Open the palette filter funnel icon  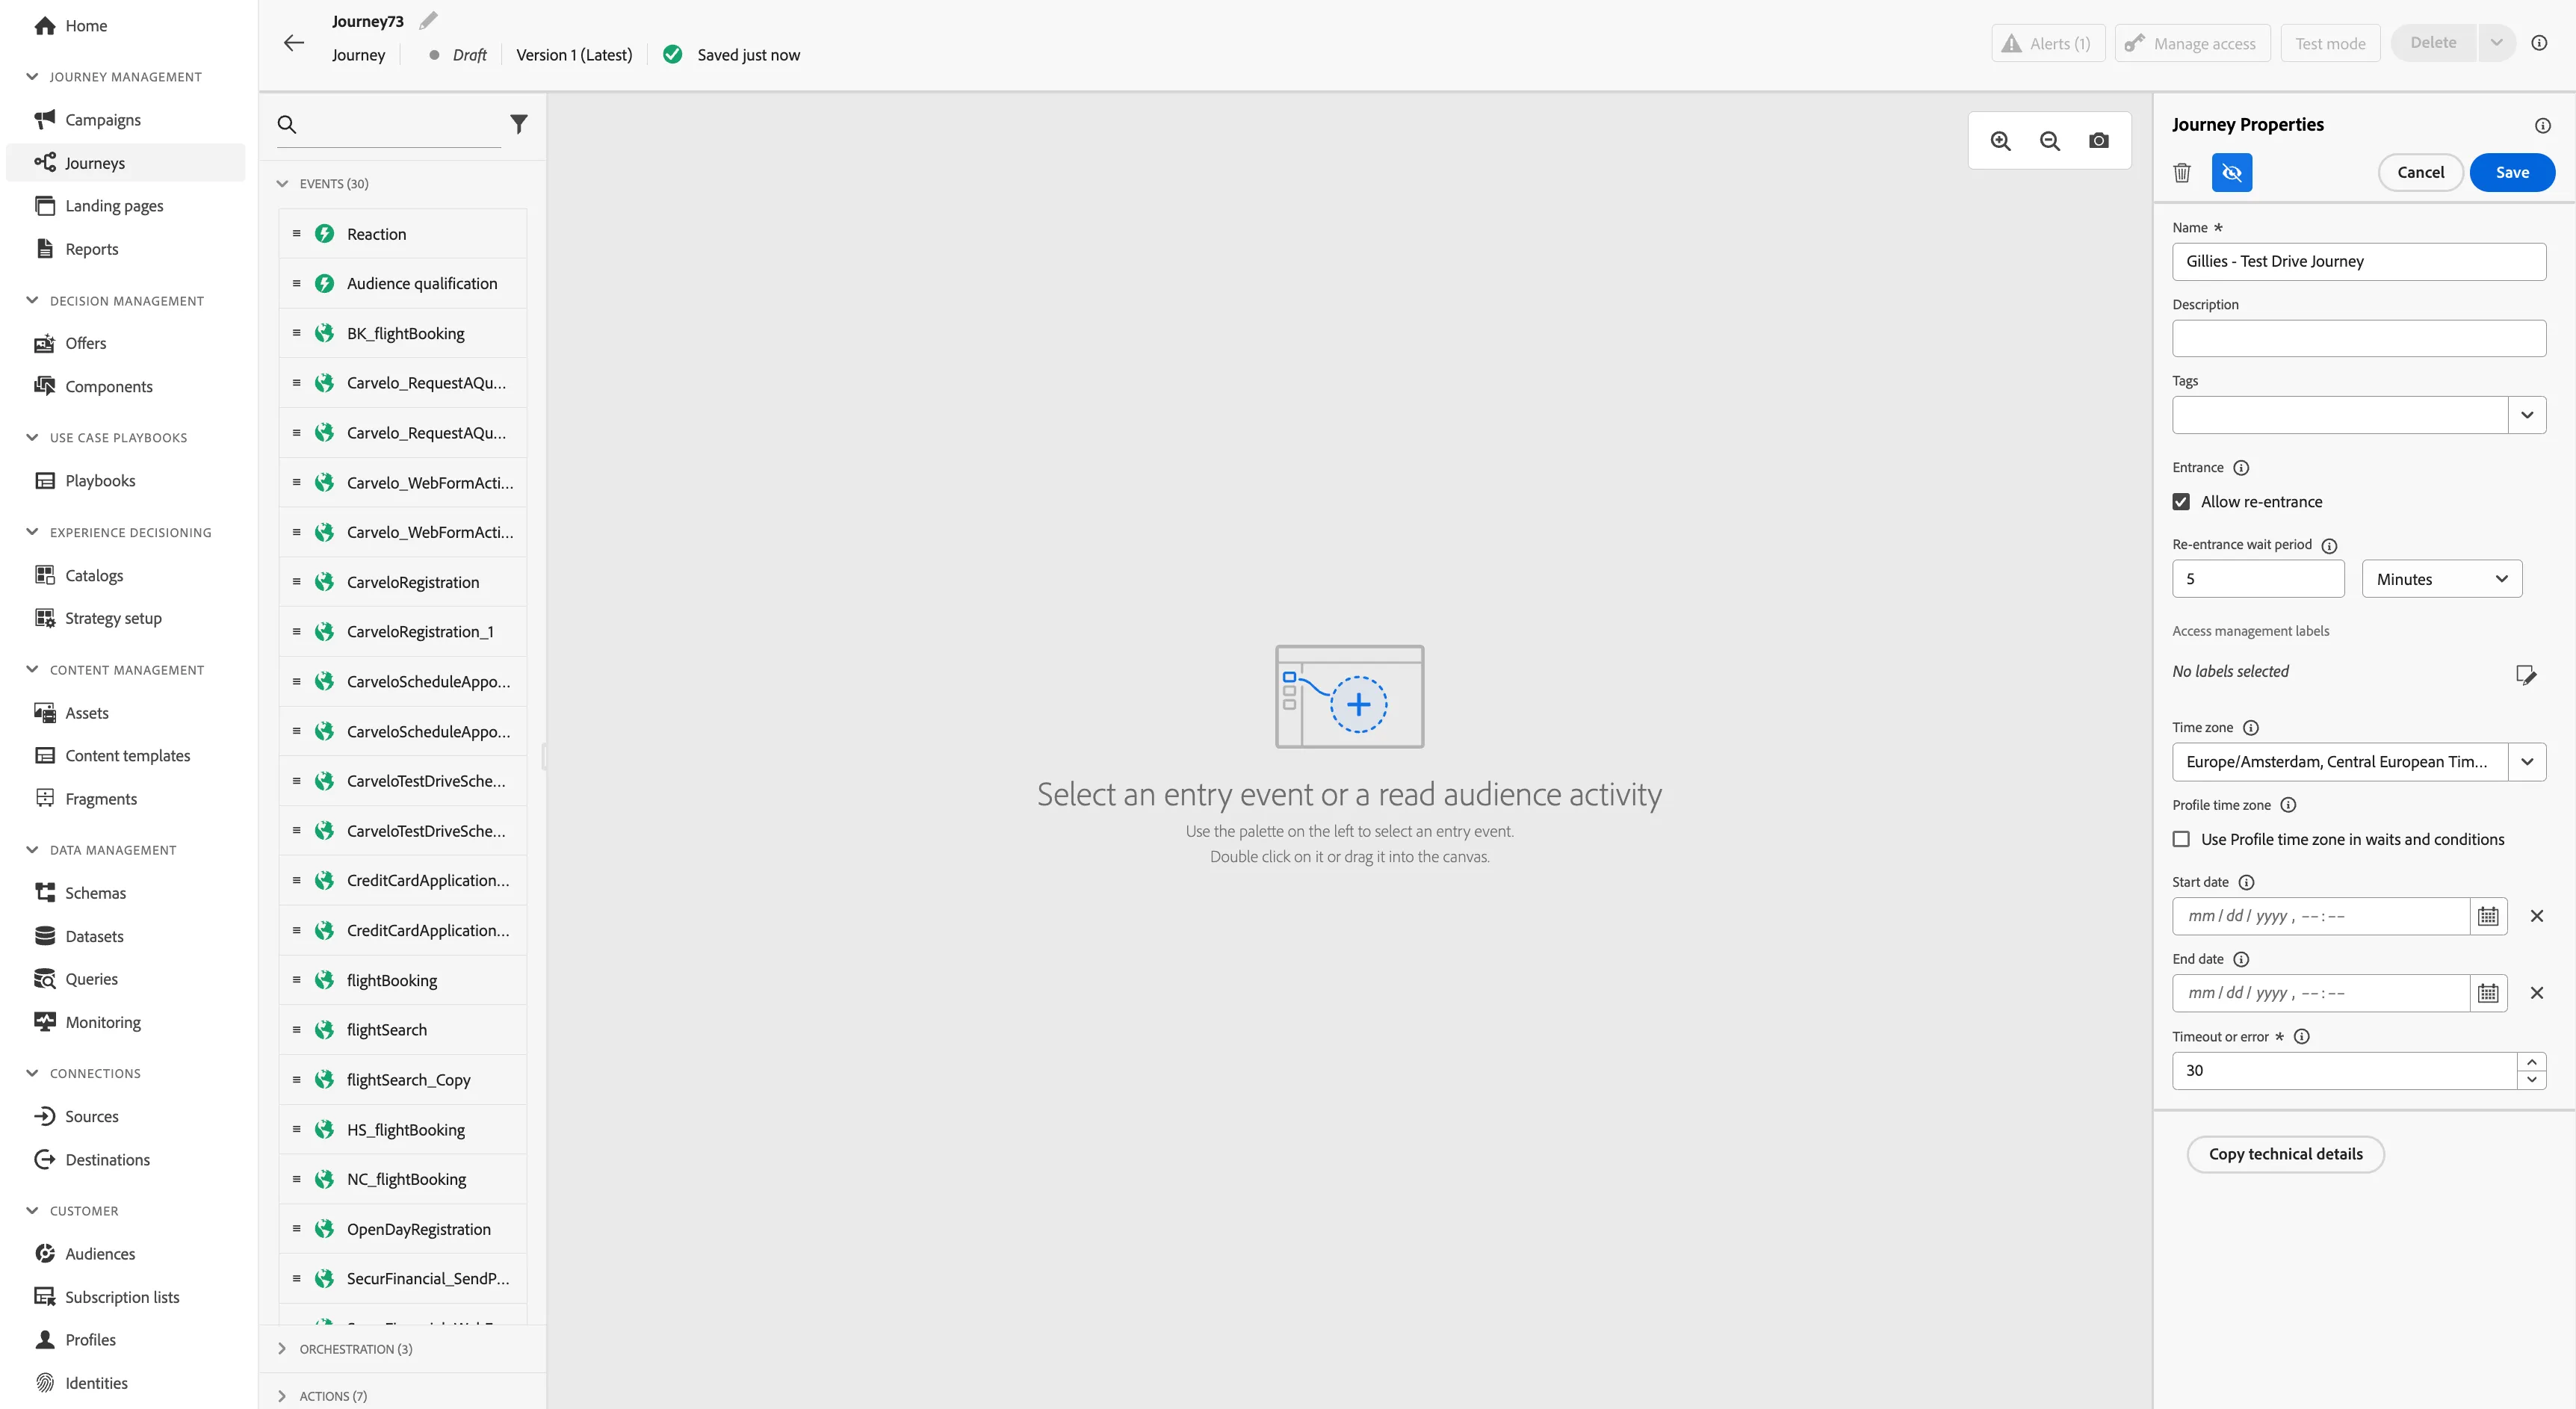(518, 124)
